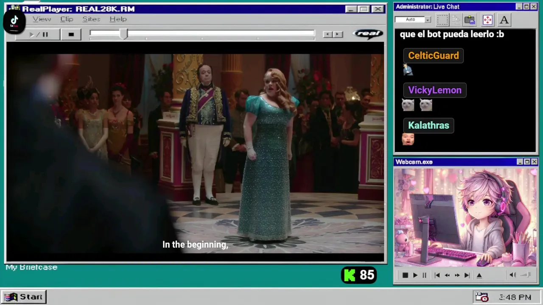Click the Kalathras username in chat

coord(428,125)
